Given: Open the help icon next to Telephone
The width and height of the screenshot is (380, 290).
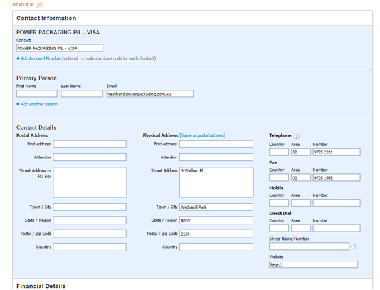Looking at the screenshot, I should point(297,135).
